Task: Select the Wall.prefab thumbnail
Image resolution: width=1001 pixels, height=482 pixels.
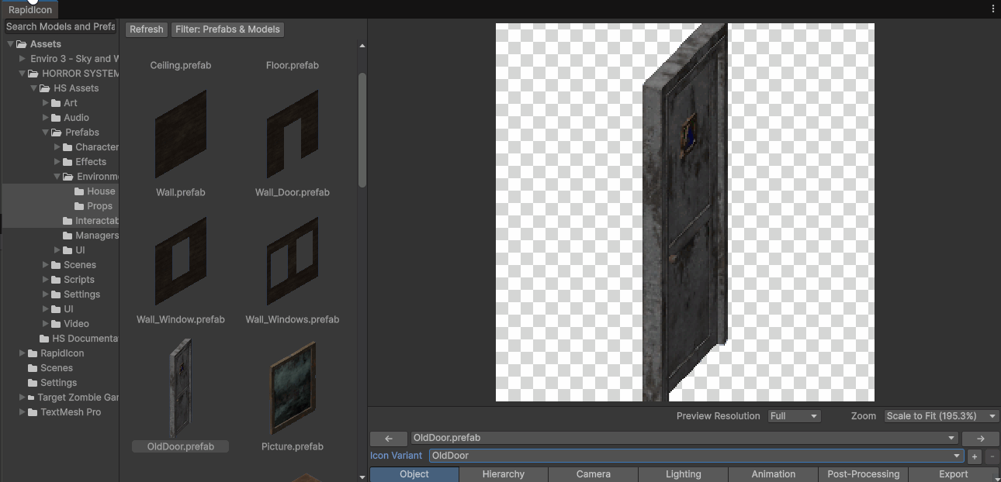Action: tap(181, 134)
